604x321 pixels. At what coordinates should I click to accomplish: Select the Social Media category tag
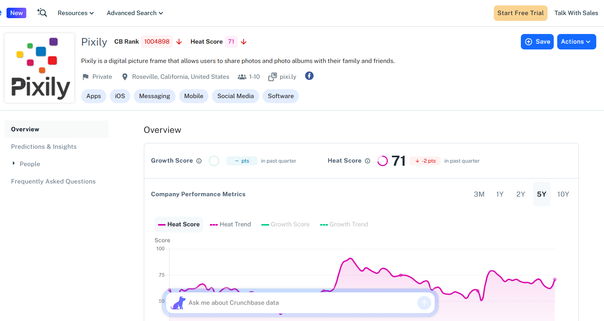(235, 96)
